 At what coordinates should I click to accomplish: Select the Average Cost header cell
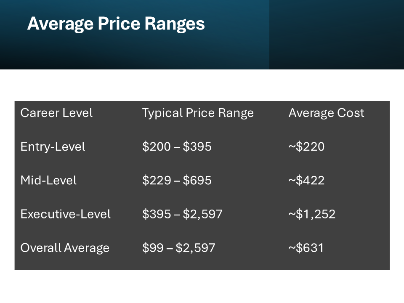(x=326, y=113)
